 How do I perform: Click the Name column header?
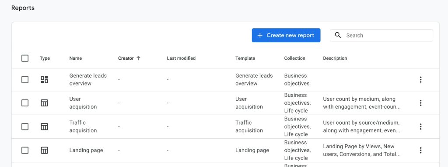(75, 58)
